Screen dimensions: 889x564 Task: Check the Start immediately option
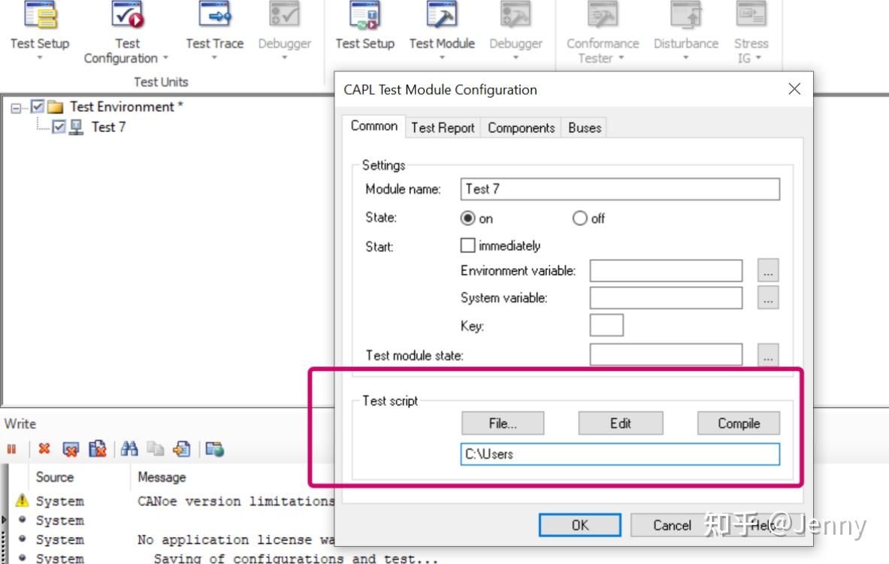pyautogui.click(x=467, y=245)
